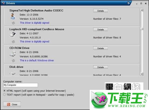Click the scrollbar down arrow in the driver list

coord(142,74)
